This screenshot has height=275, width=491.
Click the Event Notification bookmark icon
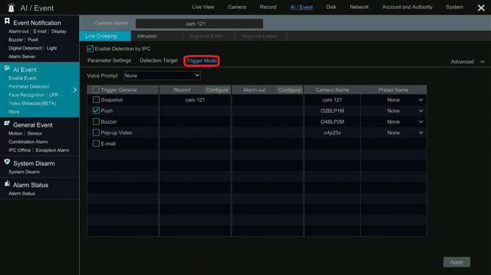(x=7, y=21)
